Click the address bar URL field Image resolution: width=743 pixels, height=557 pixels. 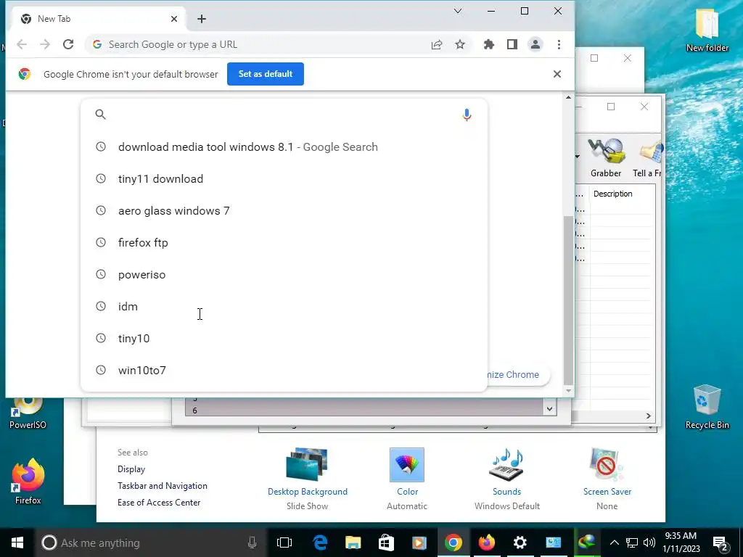pos(256,44)
